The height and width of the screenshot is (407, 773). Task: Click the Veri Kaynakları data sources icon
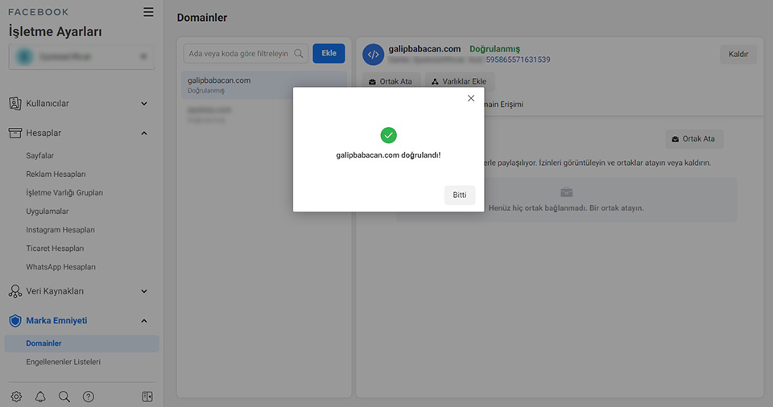[x=15, y=291]
